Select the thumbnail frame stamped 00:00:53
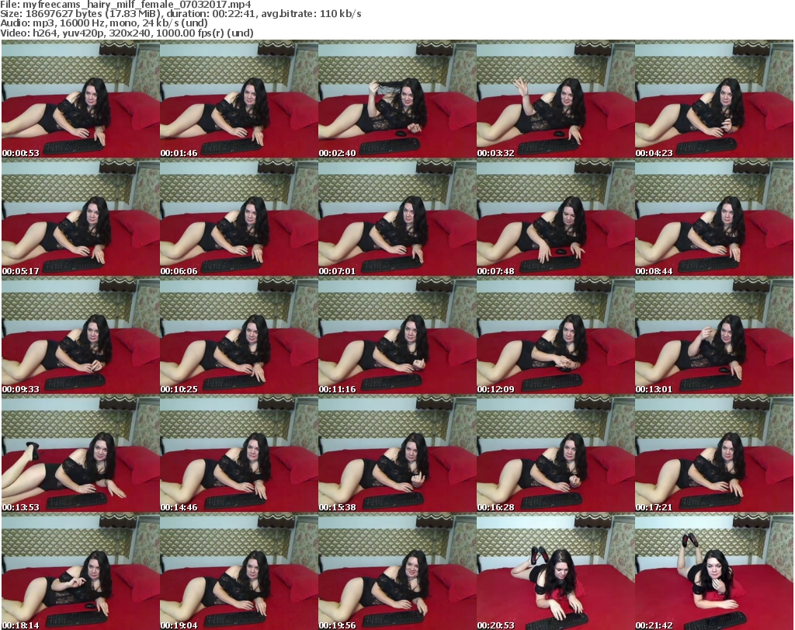This screenshot has height=630, width=795. pos(81,99)
